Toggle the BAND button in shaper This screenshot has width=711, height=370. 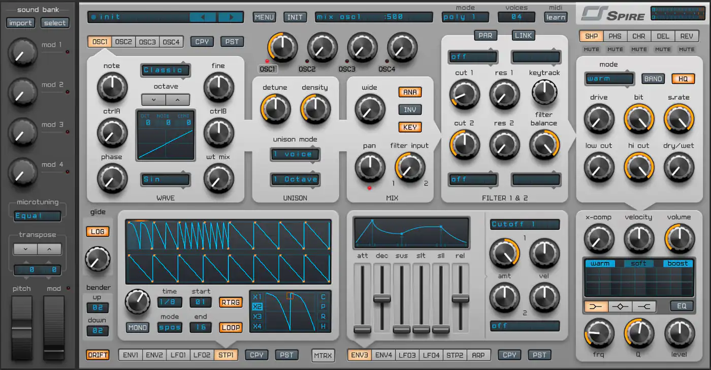tap(653, 79)
